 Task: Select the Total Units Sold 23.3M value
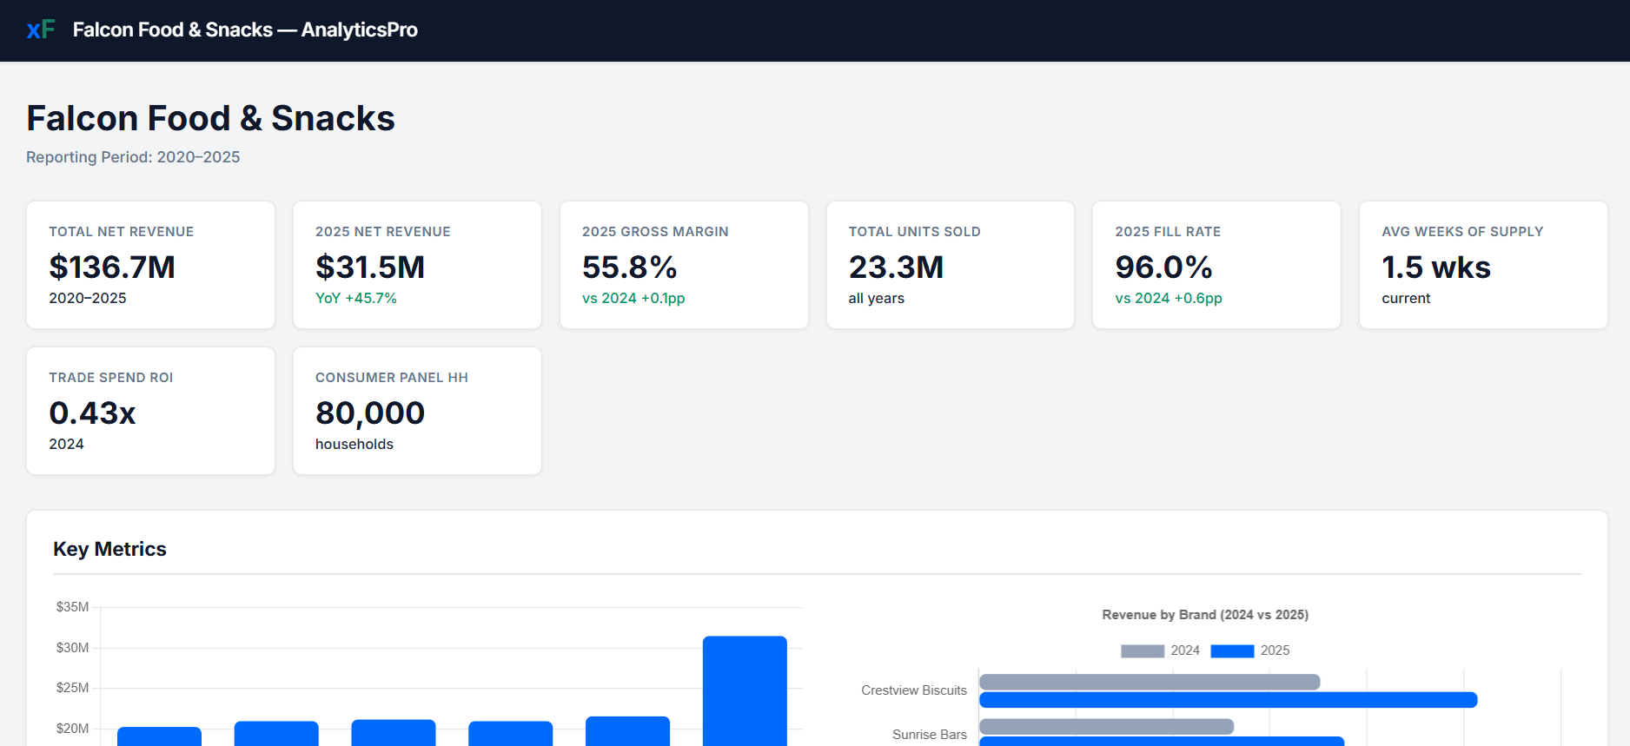click(x=896, y=267)
